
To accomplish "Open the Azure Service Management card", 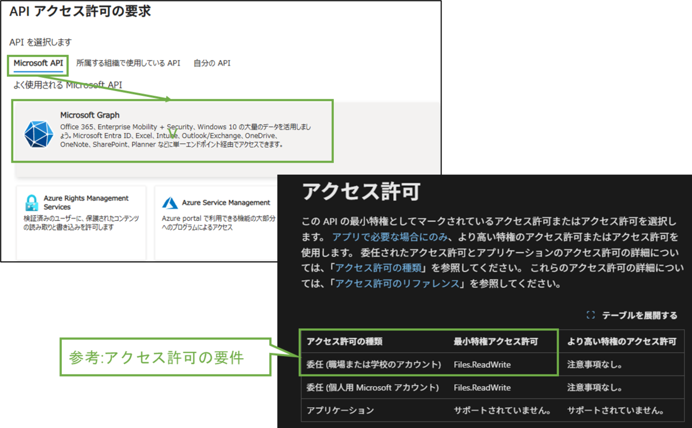I will pyautogui.click(x=216, y=222).
